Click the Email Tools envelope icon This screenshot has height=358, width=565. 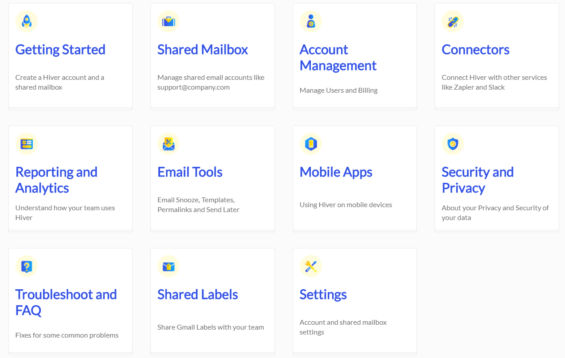[x=169, y=144]
